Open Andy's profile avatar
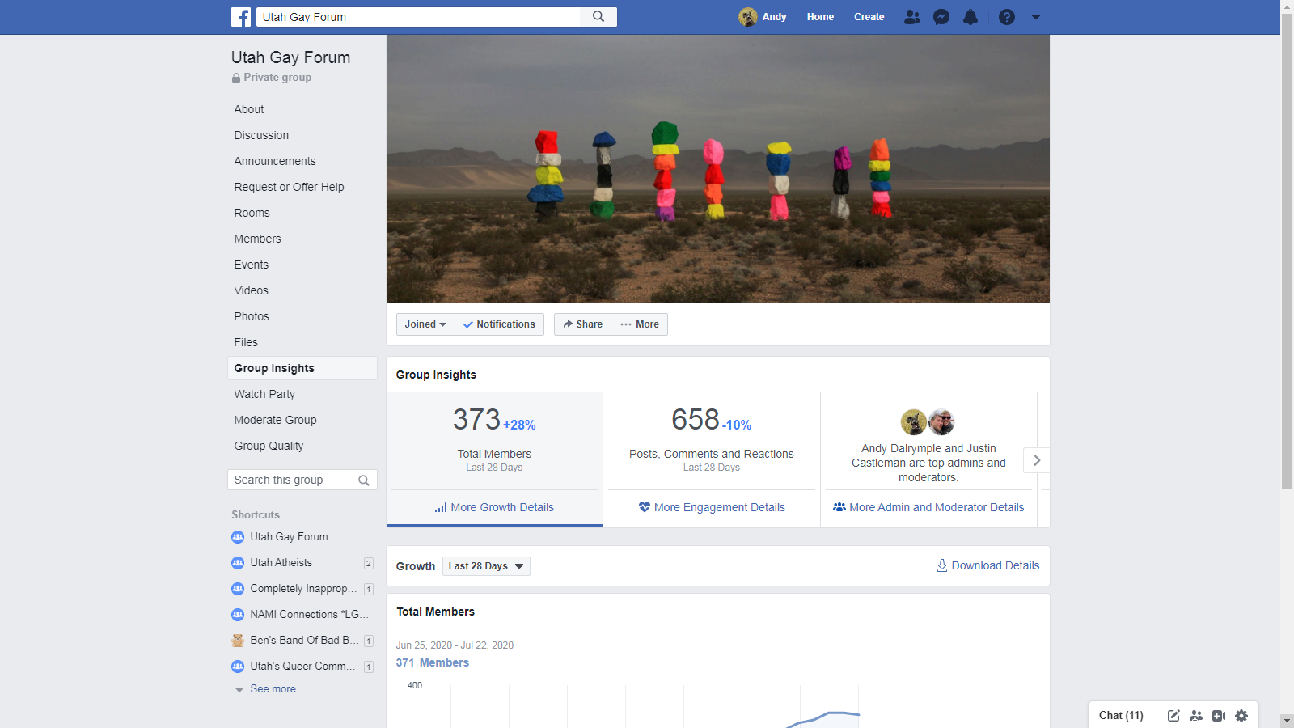The width and height of the screenshot is (1294, 728). coord(748,17)
